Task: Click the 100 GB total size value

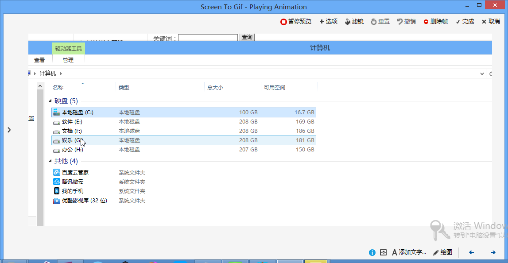Action: 248,112
